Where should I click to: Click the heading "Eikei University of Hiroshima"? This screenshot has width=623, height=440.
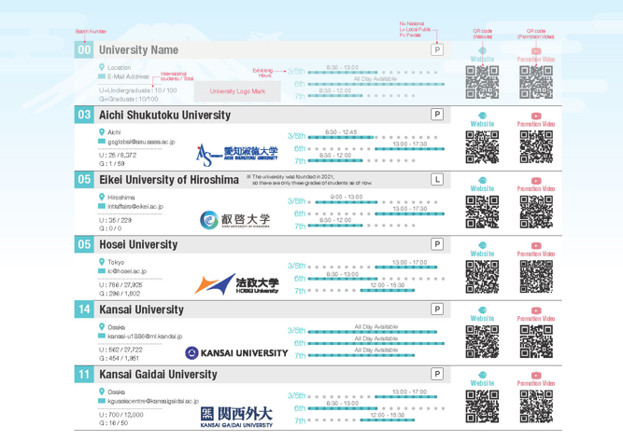coord(169,180)
